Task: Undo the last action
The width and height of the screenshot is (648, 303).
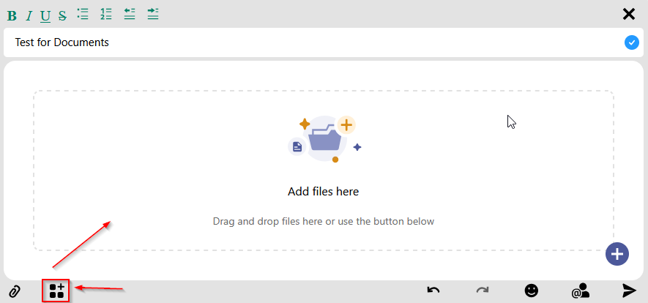Action: (x=433, y=290)
